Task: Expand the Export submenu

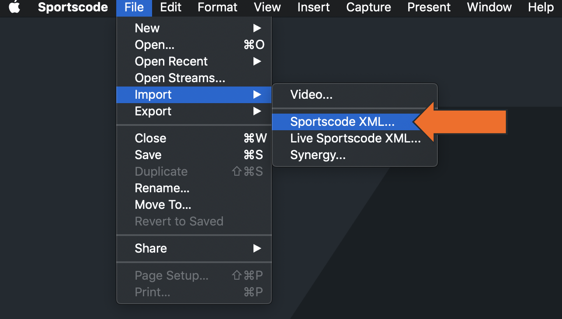Action: tap(153, 111)
